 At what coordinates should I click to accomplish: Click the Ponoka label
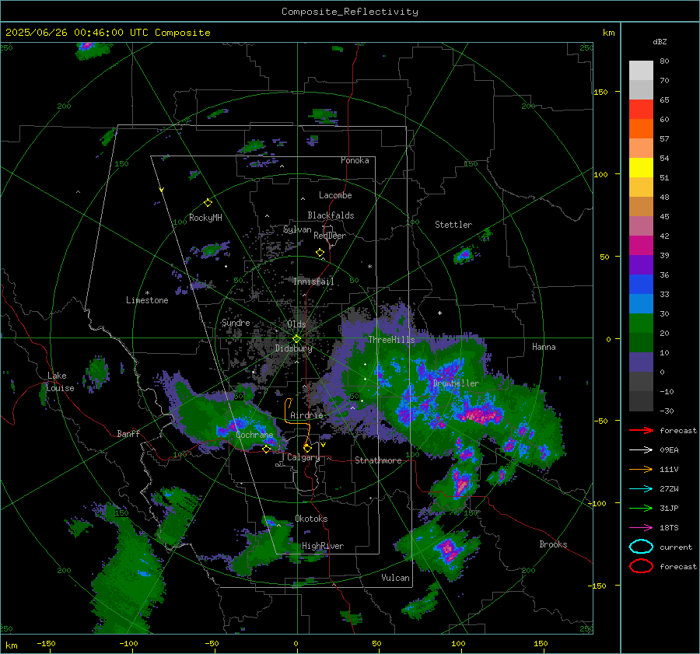click(x=355, y=160)
